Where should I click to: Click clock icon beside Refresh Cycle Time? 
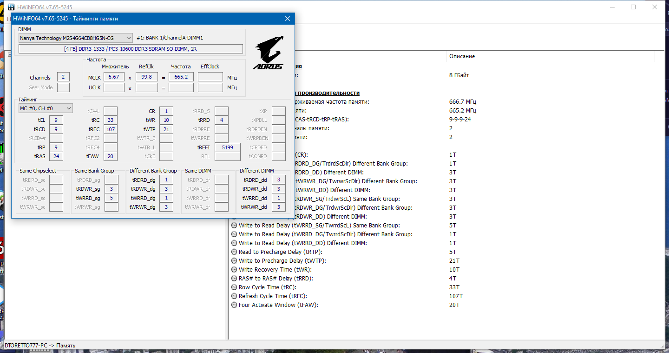234,296
